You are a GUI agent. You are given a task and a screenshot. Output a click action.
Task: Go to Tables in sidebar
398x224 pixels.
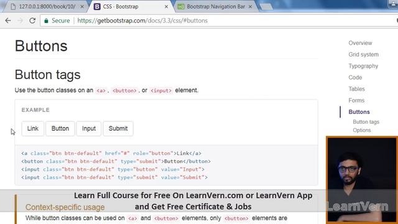point(356,89)
